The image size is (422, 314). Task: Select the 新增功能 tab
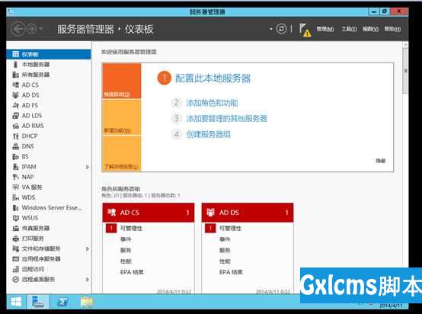pos(122,117)
